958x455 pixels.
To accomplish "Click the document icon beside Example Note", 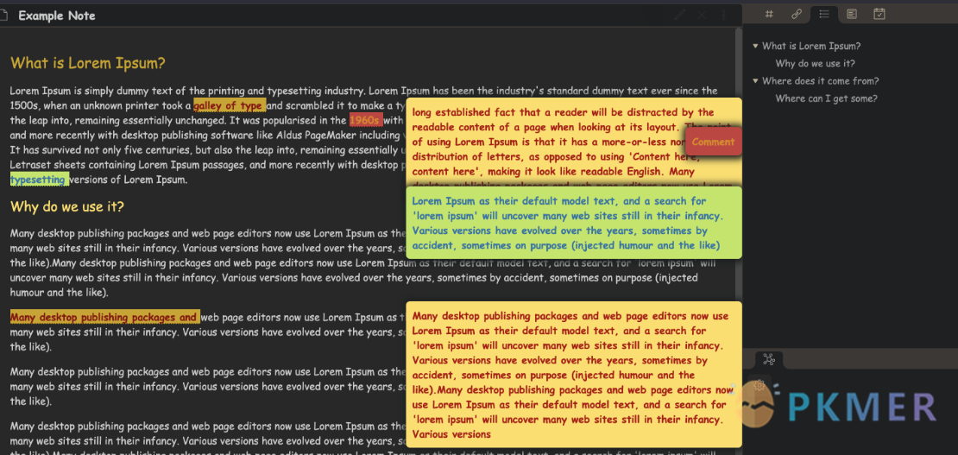I will tap(4, 16).
